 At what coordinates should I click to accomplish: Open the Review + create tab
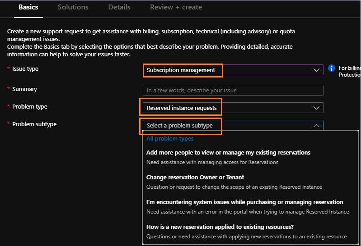click(x=176, y=7)
